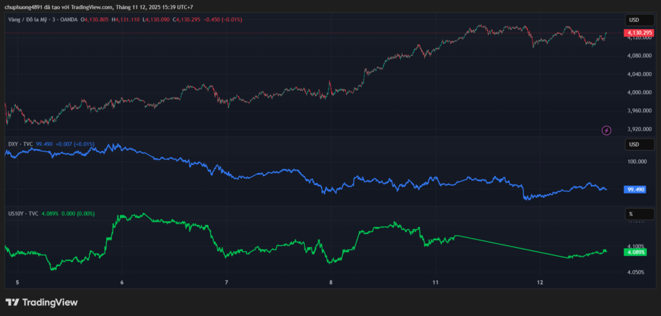
Task: Open the USD currency selector for gold pane
Action: click(634, 20)
